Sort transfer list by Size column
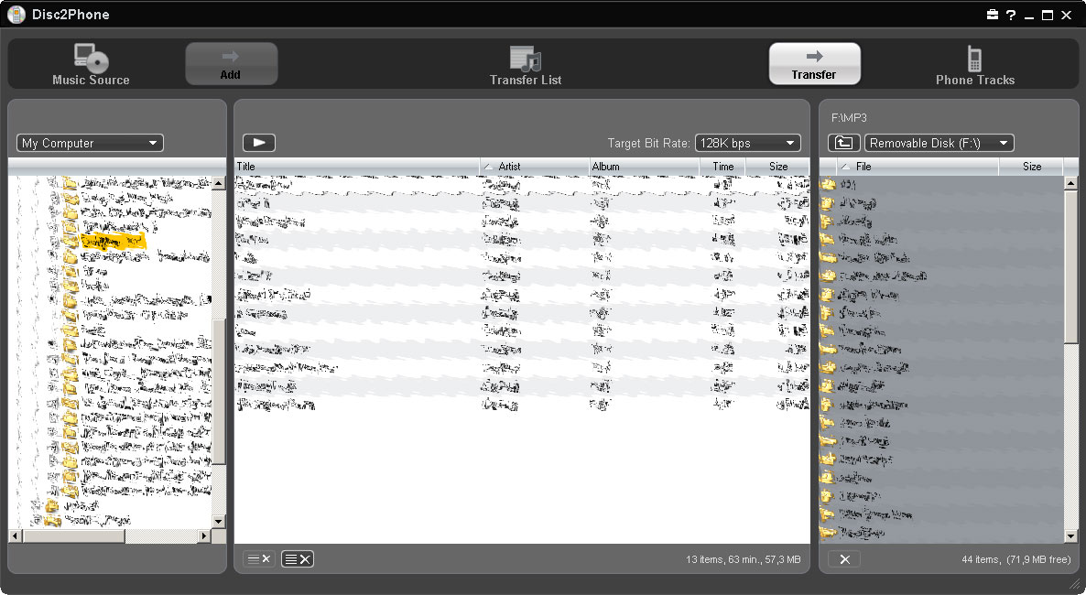The image size is (1086, 595). pos(777,167)
